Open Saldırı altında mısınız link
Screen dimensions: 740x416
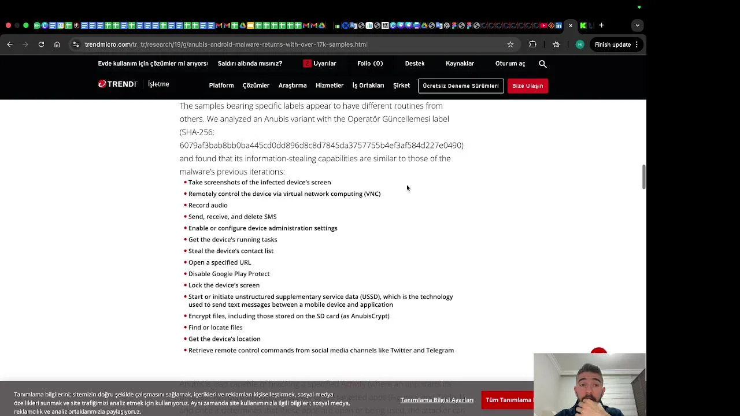tap(250, 64)
